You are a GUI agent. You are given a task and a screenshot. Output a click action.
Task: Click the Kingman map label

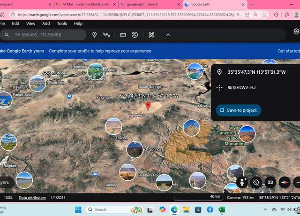104,97
